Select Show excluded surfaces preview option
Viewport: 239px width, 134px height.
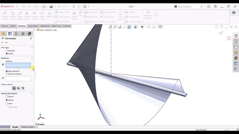click(18, 88)
